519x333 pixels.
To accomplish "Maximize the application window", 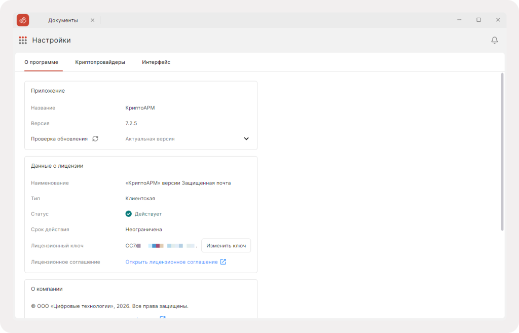I will pos(478,20).
